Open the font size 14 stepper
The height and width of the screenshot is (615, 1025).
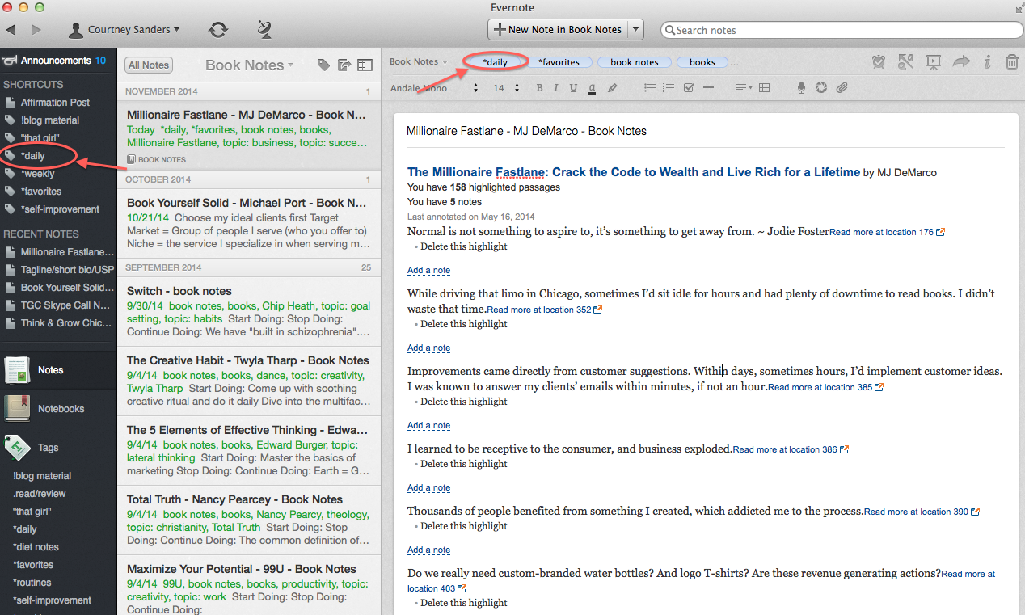click(x=506, y=88)
